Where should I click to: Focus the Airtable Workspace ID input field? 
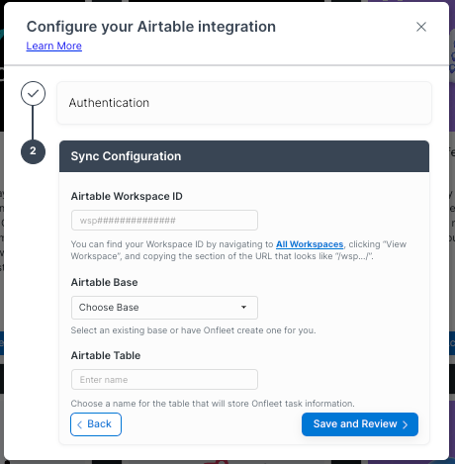[x=164, y=221]
